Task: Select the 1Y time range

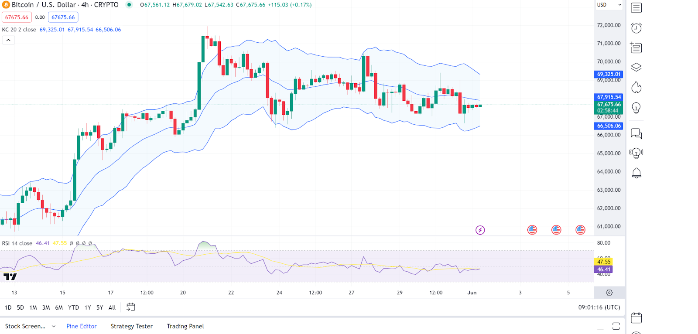Action: click(88, 307)
